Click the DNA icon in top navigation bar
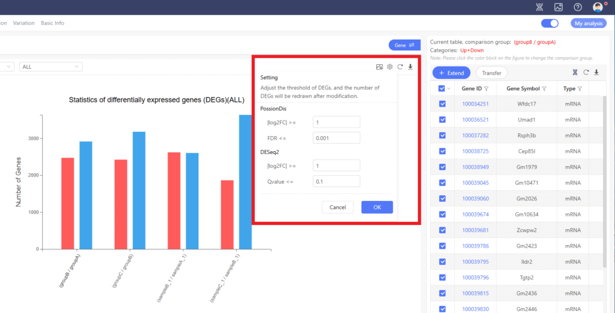The height and width of the screenshot is (313, 615). click(x=540, y=7)
